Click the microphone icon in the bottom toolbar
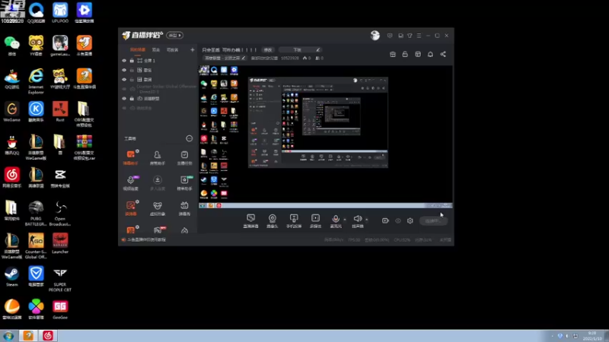Viewport: 609px width, 342px height. [336, 219]
